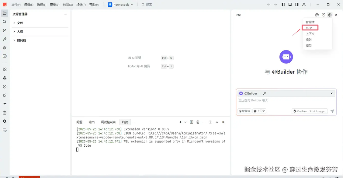
Task: Open the 选择(S) menu
Action: [x=42, y=5]
